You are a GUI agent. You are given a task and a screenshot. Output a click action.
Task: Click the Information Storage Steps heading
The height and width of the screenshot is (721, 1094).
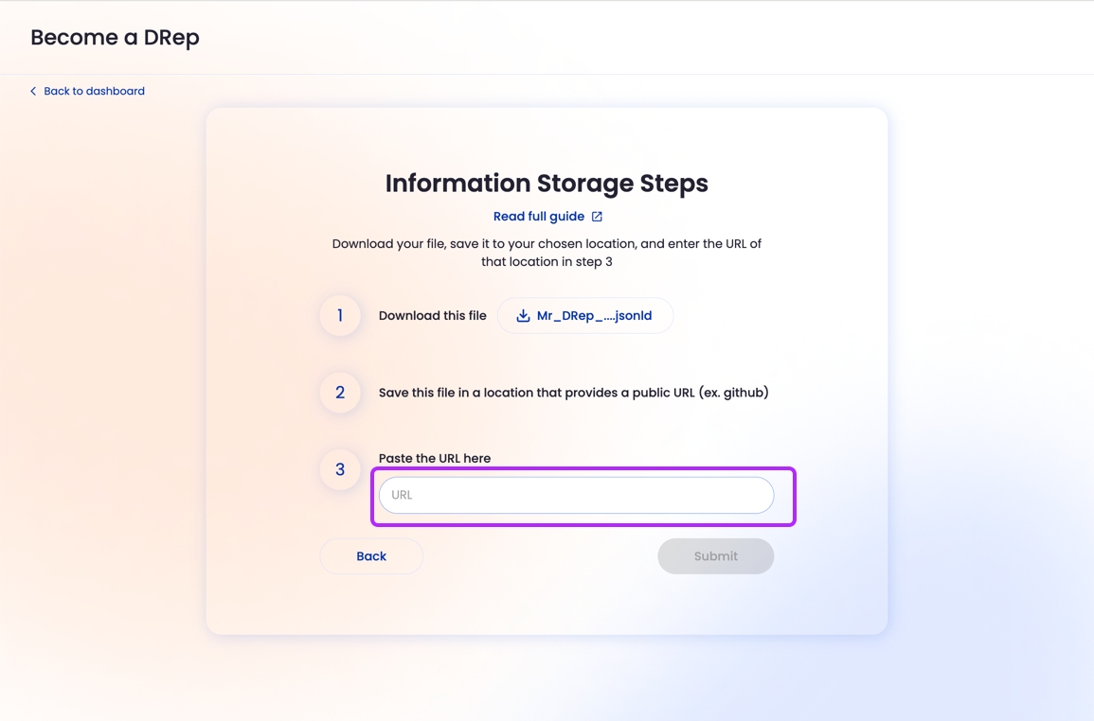coord(547,184)
